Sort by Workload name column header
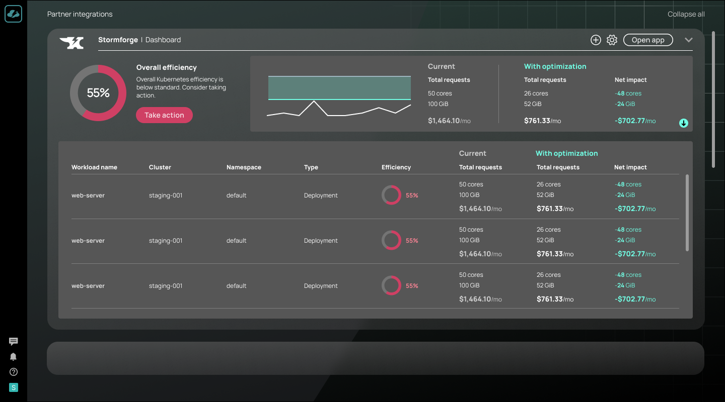Image resolution: width=725 pixels, height=402 pixels. point(94,167)
